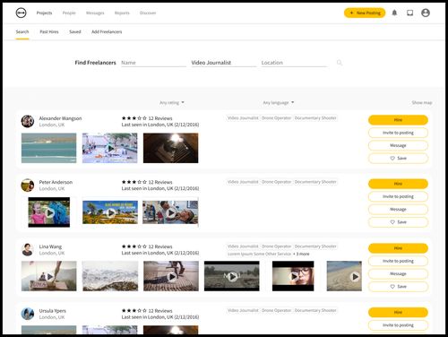Image resolution: width=448 pixels, height=337 pixels.
Task: Open the app logo home icon
Action: click(21, 13)
